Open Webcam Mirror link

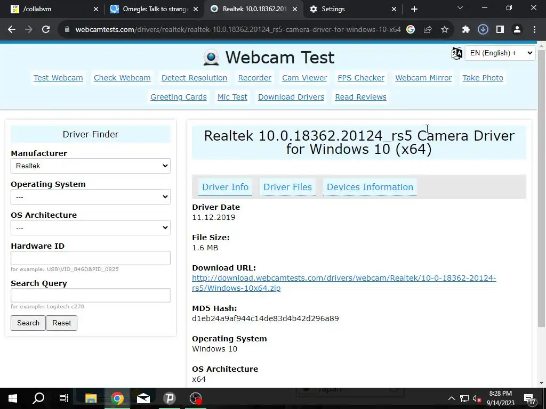[423, 78]
